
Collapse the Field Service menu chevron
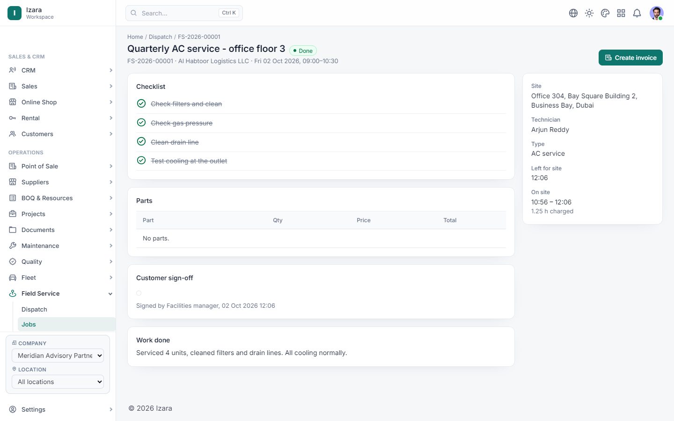(110, 294)
